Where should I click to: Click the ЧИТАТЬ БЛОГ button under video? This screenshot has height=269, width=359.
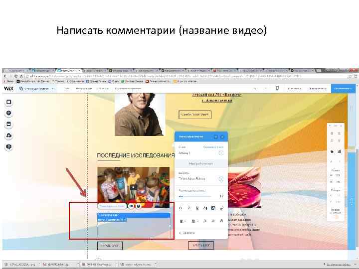point(110,246)
